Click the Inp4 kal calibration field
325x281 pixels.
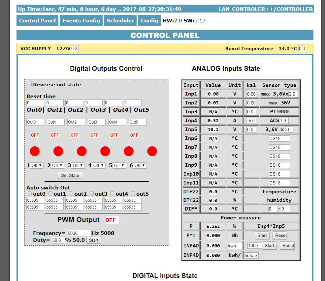click(251, 121)
